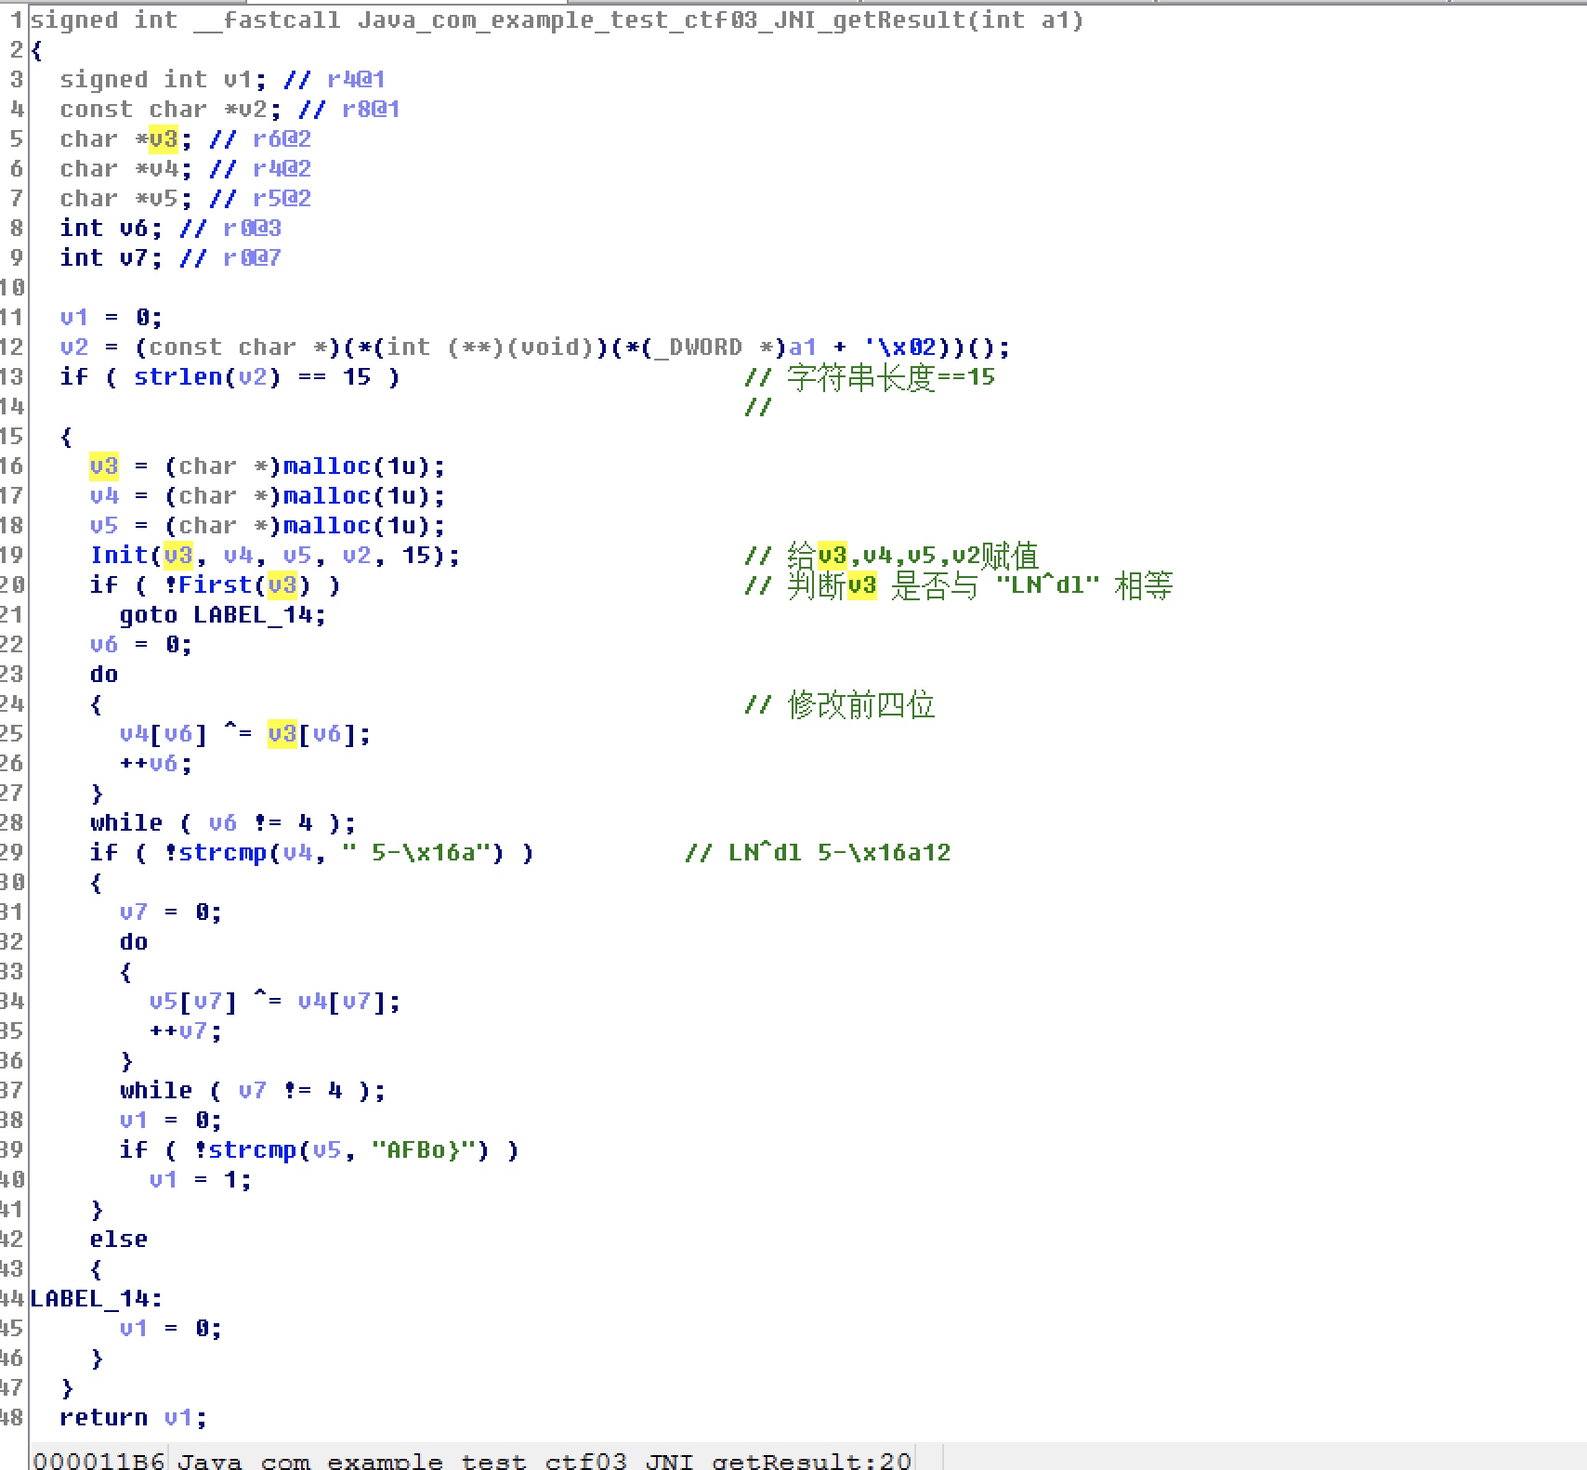Click strcmp call comparing v4
This screenshot has width=1587, height=1470.
(222, 853)
